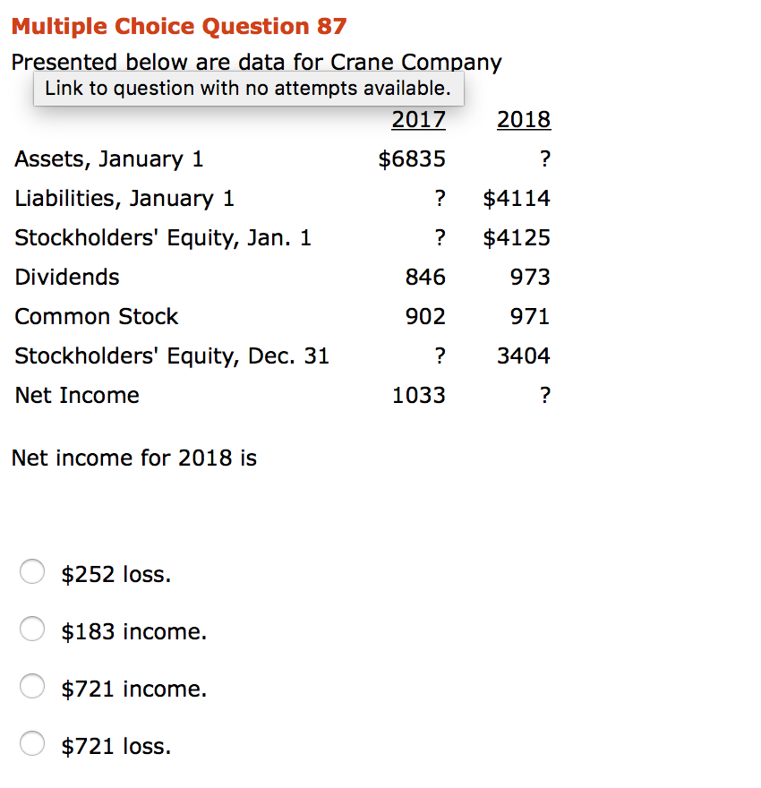Screen dimensions: 761x788
Task: Pick the "$721 loss." answer option
Action: point(32,743)
